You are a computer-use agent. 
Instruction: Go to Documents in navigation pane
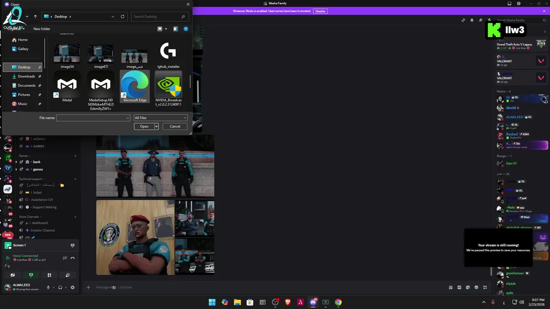[x=26, y=85]
